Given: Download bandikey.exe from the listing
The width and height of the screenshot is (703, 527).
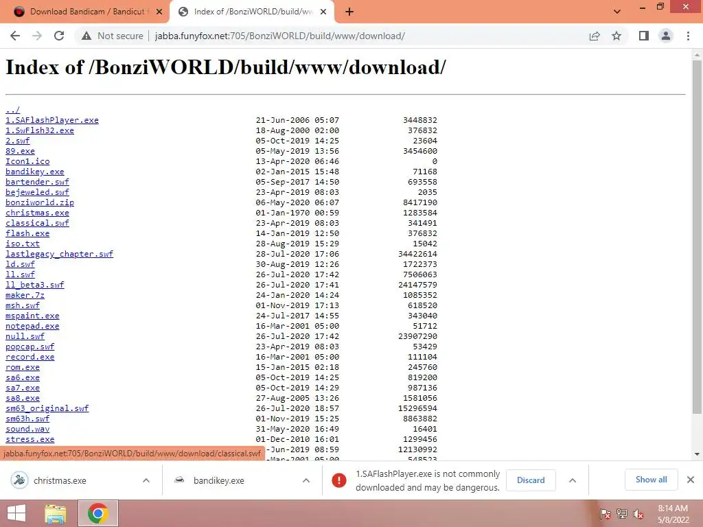Looking at the screenshot, I should [x=35, y=172].
